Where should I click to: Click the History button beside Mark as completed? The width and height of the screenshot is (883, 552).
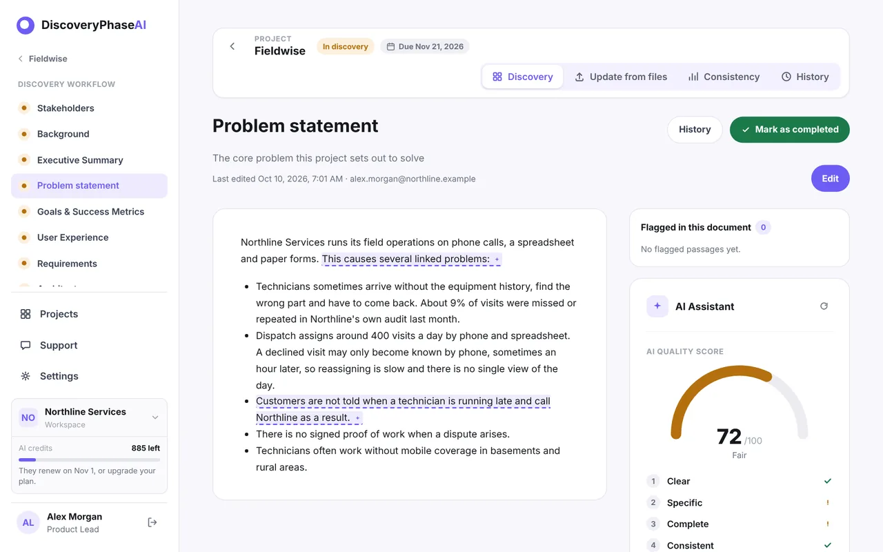click(695, 130)
